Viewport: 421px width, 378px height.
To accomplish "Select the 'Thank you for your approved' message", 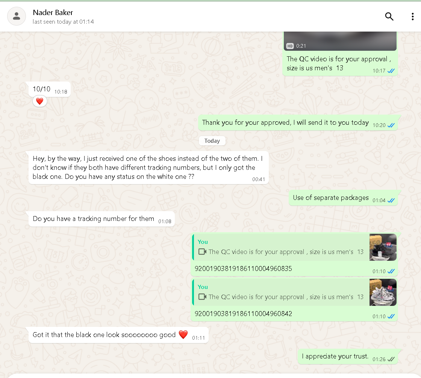I will (x=285, y=122).
